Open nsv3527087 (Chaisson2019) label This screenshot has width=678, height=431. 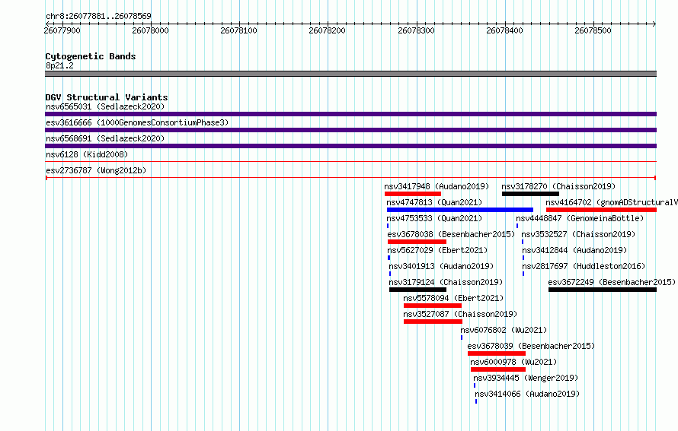(460, 314)
